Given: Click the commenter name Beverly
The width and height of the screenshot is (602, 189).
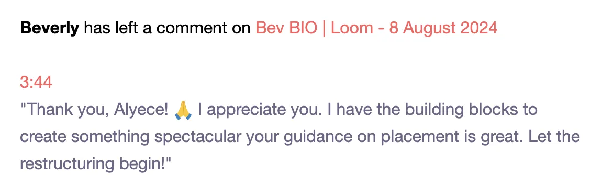Looking at the screenshot, I should [x=50, y=28].
